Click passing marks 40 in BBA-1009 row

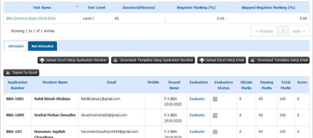point(260,115)
